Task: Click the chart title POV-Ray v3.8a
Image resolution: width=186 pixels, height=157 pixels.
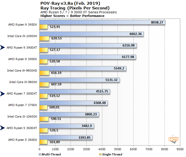Action: tap(70, 3)
